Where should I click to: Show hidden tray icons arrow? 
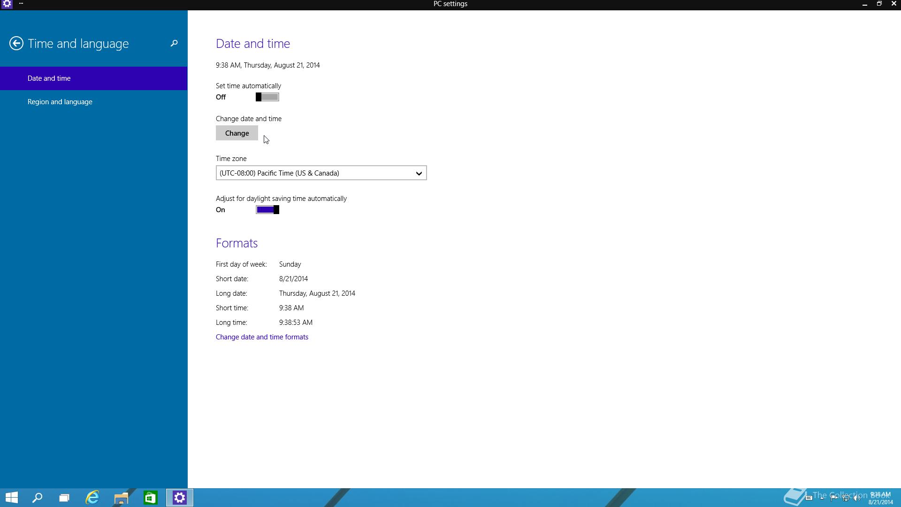[822, 498]
